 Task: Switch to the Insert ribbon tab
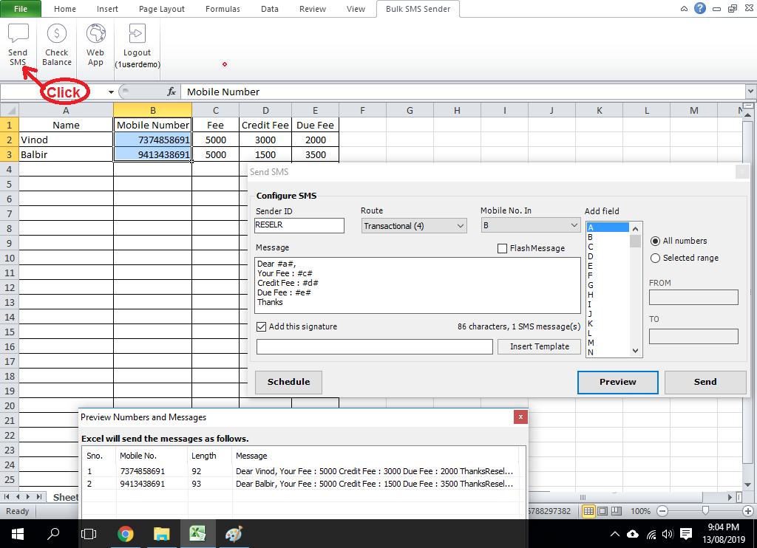[x=107, y=9]
